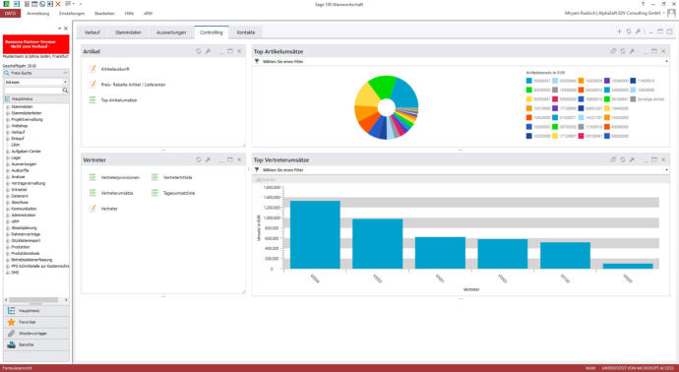
Task: Click copy icon in Top Artikelumsätze header
Action: tap(613, 51)
